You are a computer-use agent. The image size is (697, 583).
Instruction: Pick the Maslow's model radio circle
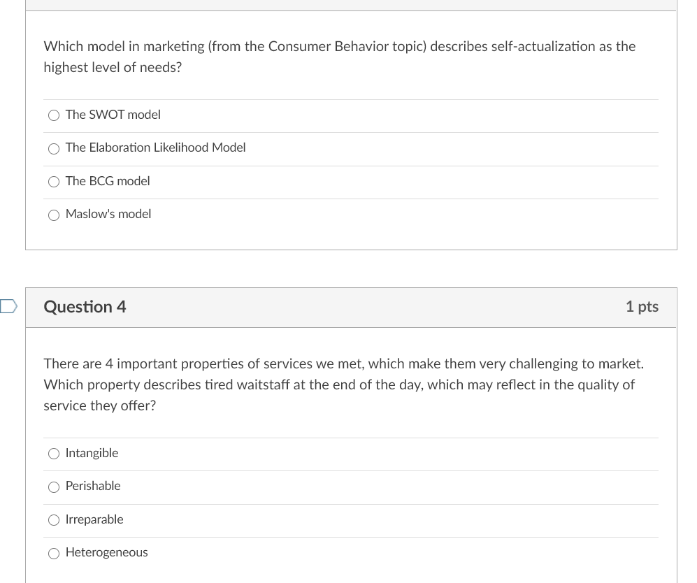(x=54, y=215)
